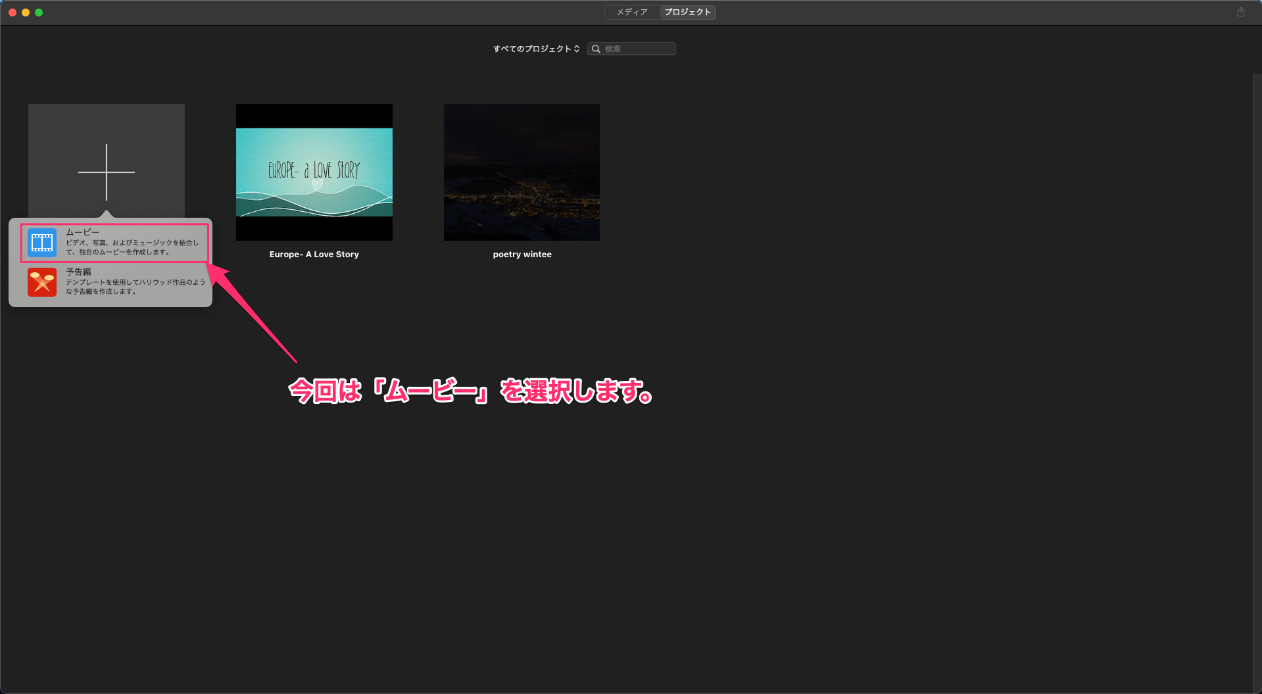Click the blue filmstrip Movie icon
Screen dimensions: 1262x694
point(42,243)
